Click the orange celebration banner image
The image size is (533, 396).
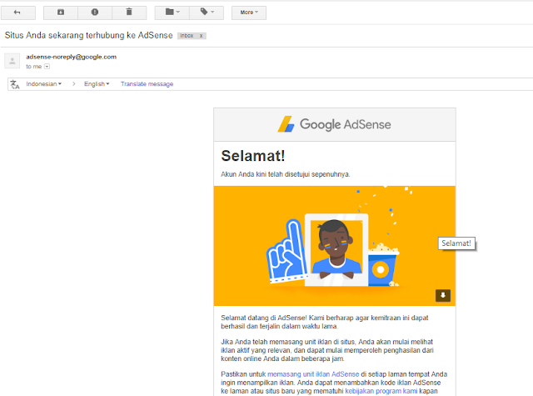pyautogui.click(x=335, y=246)
